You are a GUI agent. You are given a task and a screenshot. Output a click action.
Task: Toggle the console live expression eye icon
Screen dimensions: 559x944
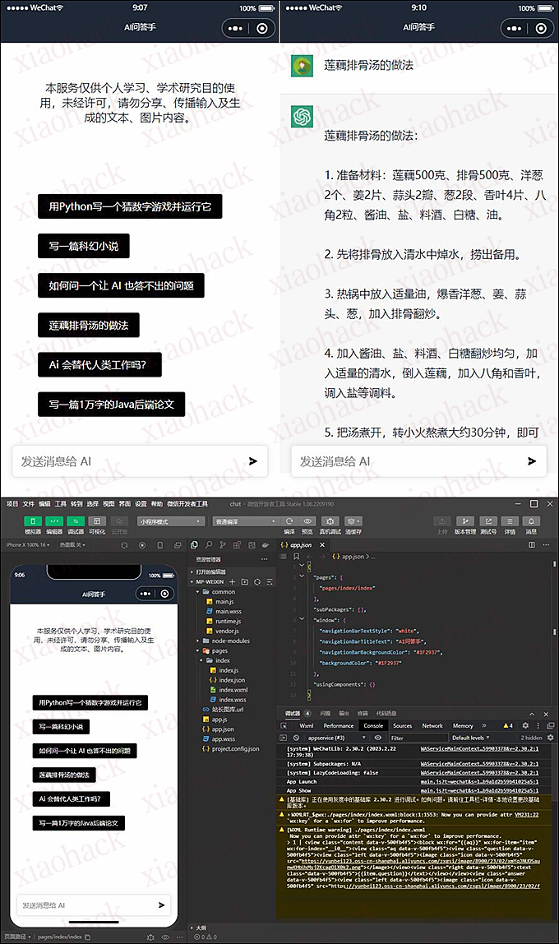click(378, 738)
